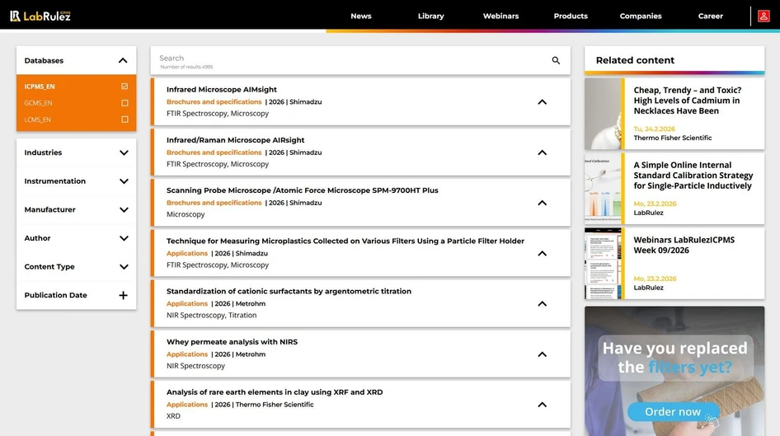Click the Webinars Week 09/2026 thumbnail
780x436 pixels.
pyautogui.click(x=604, y=264)
